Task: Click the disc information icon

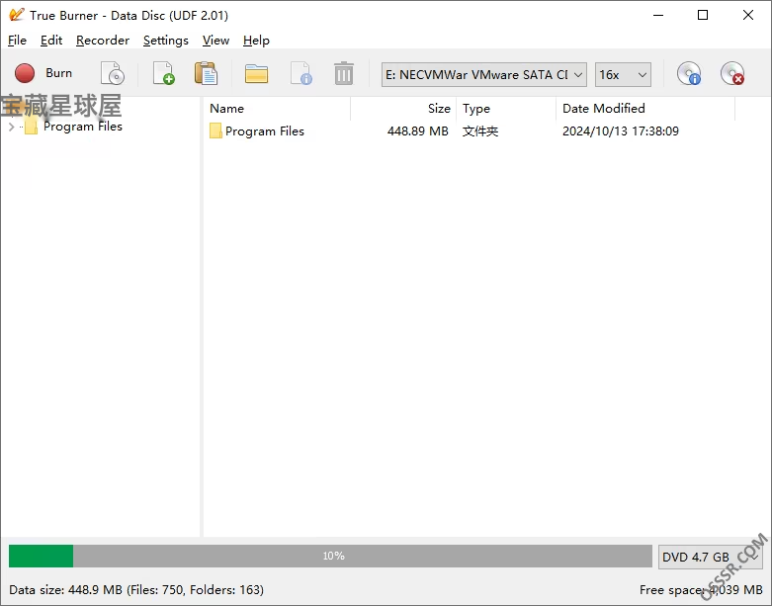Action: coord(689,74)
